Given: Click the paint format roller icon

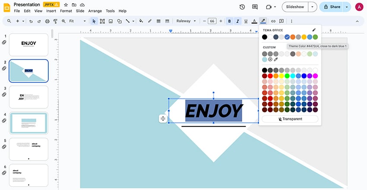Looking at the screenshot, I should pos(55,21).
